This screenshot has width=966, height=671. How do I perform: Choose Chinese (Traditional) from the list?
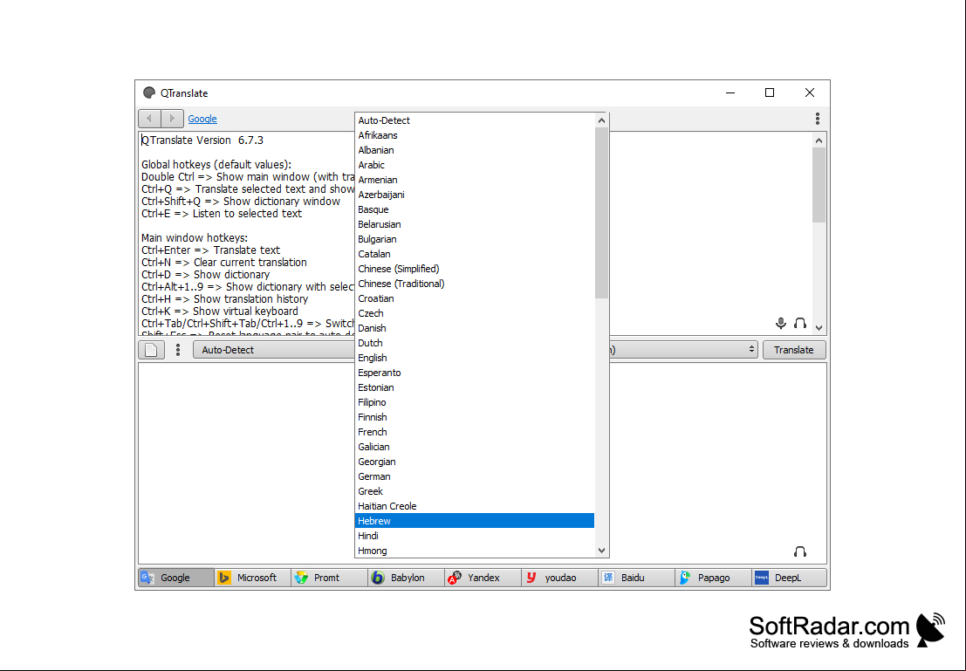pos(475,284)
